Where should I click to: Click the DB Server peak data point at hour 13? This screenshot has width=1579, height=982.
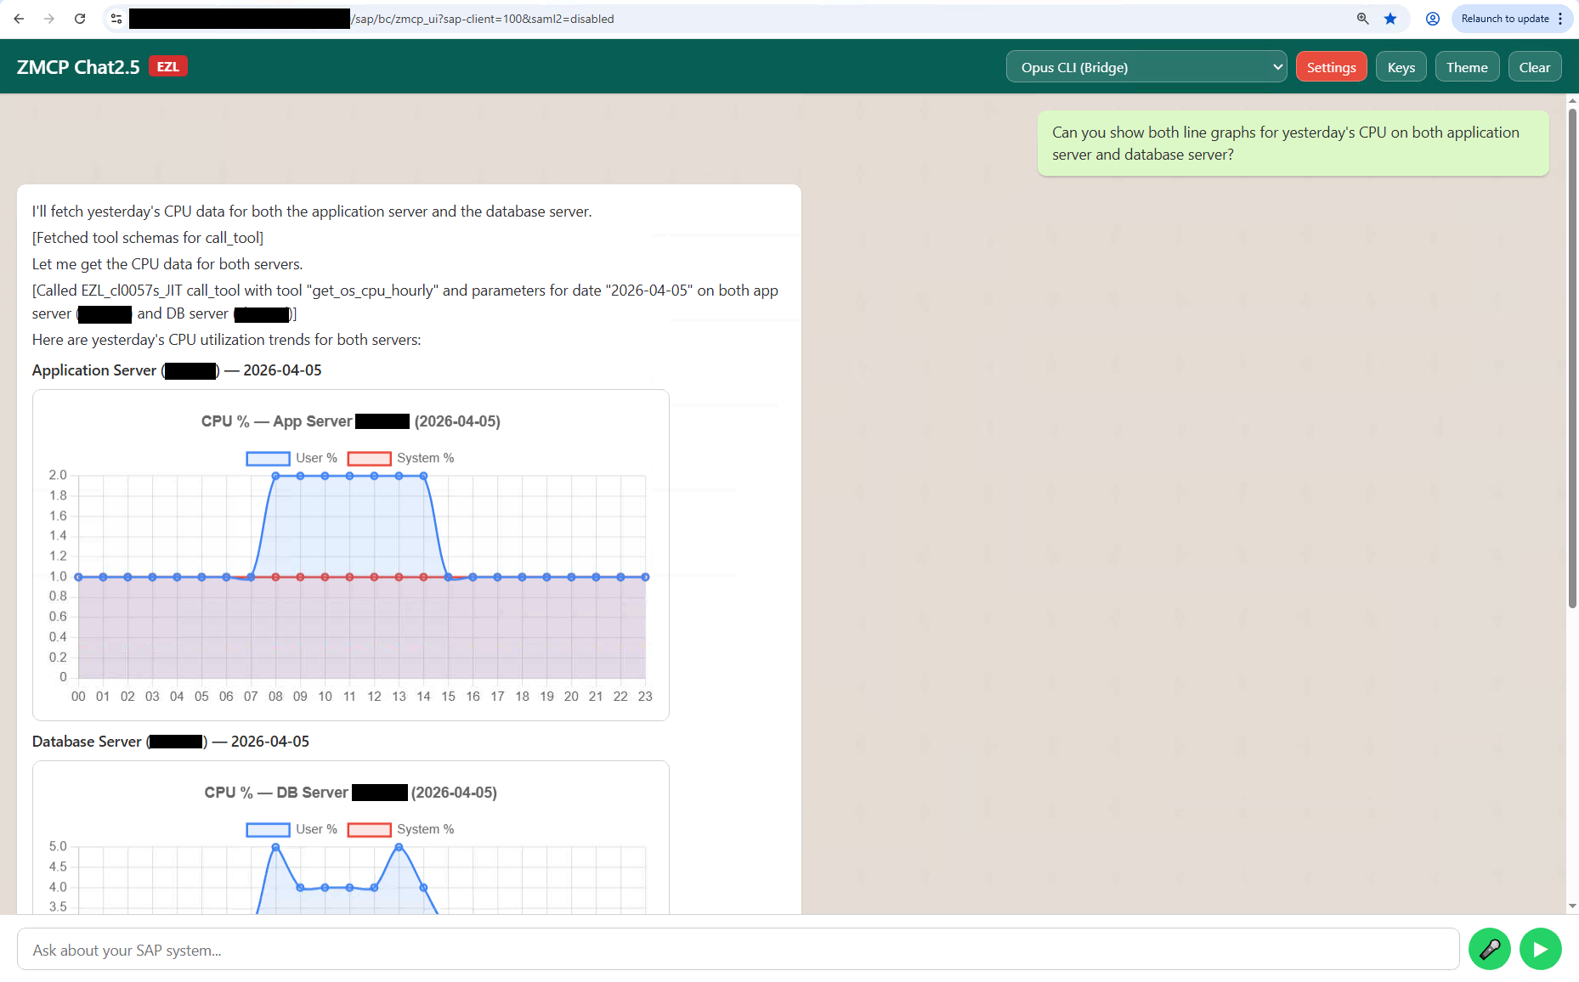tap(399, 847)
